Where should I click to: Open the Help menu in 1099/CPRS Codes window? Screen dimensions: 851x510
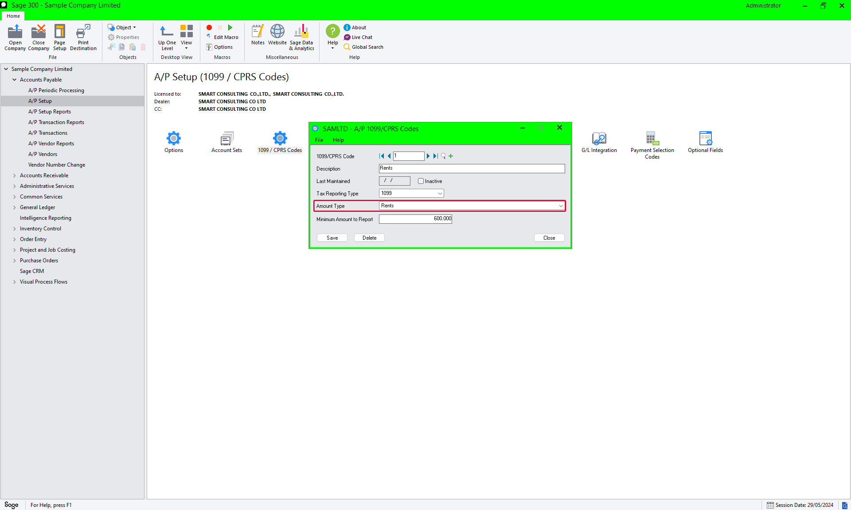point(338,140)
